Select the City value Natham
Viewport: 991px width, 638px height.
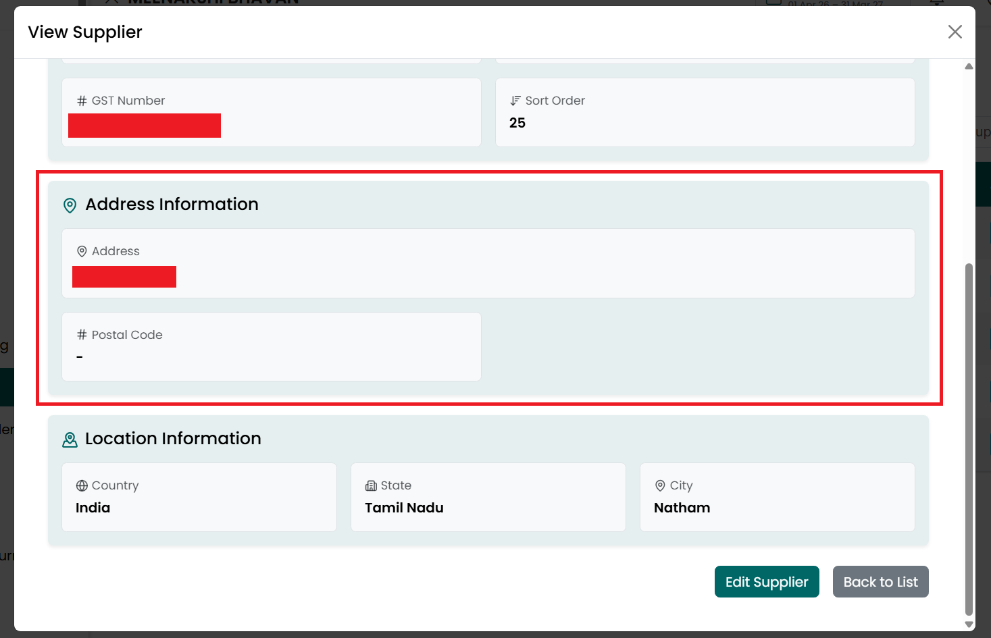(x=682, y=508)
